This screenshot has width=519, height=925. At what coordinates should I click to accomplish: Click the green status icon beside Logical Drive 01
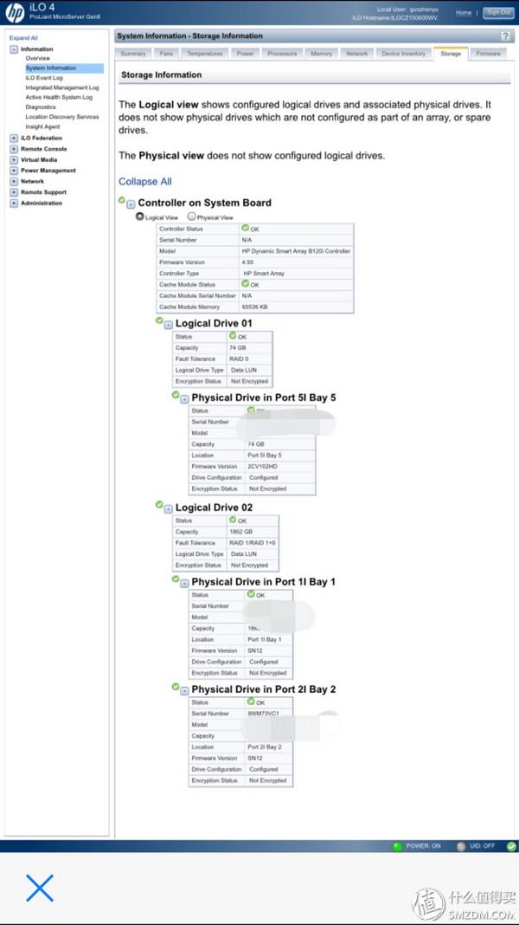click(x=159, y=320)
